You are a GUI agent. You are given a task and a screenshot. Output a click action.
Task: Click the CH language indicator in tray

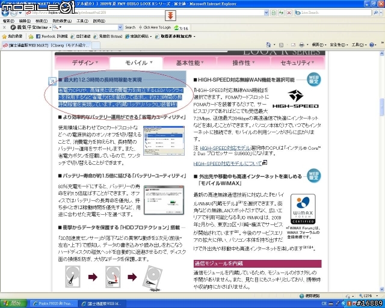point(324,304)
